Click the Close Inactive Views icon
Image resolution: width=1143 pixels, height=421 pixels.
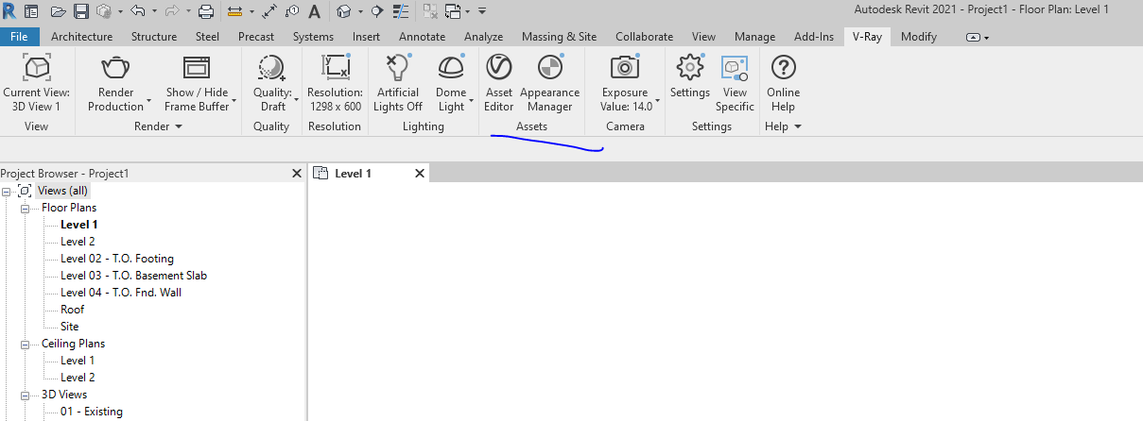click(430, 11)
